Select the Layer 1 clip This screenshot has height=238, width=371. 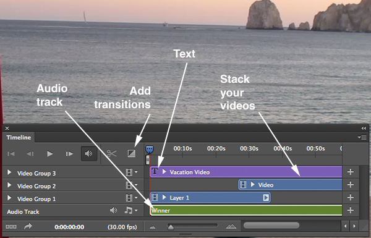210,198
